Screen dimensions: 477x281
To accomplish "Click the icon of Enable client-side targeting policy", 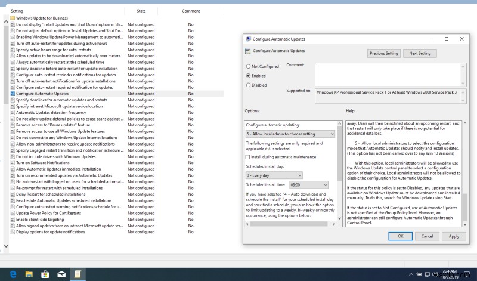I will pyautogui.click(x=13, y=219).
